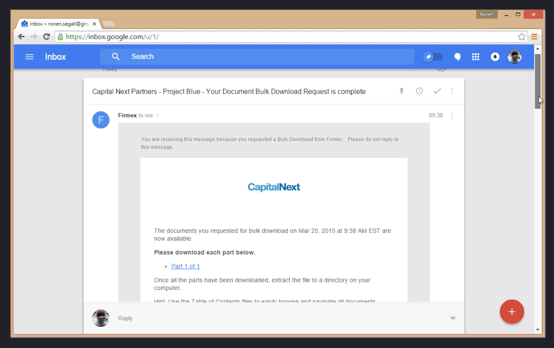
Task: Click the page scrollbar thumb
Action: point(538,81)
